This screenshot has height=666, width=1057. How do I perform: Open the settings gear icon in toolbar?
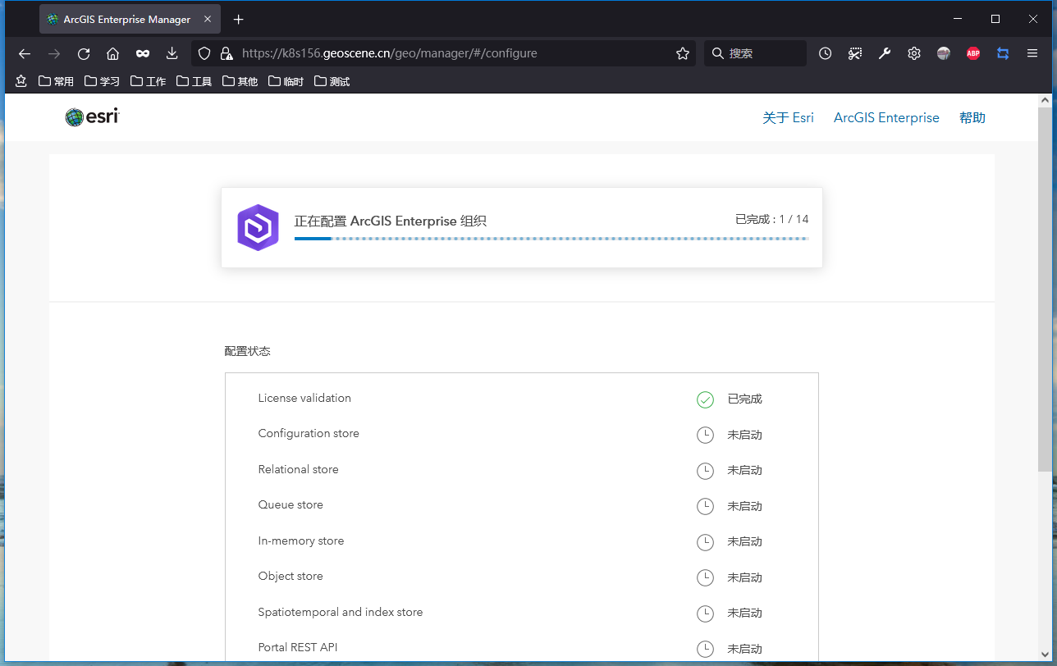coord(914,53)
